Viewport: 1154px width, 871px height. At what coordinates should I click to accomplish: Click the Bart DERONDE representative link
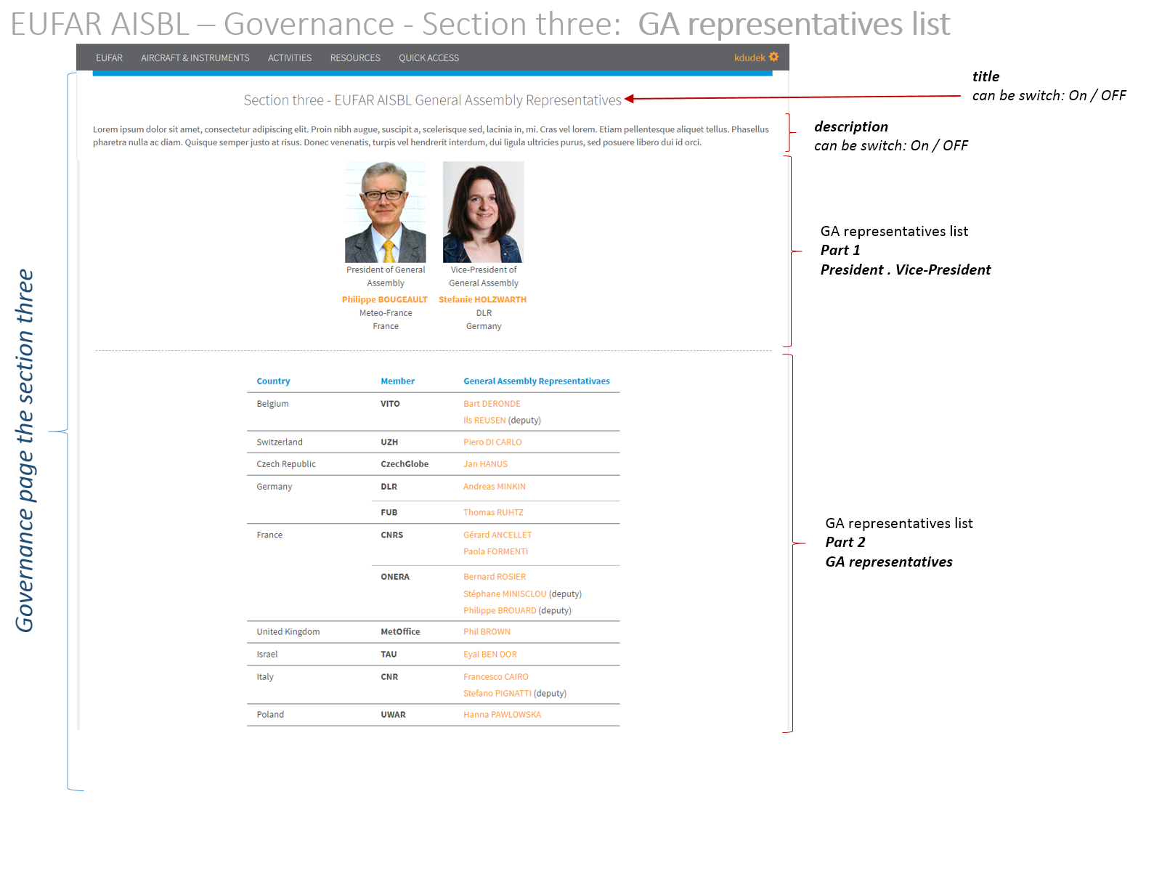(x=492, y=404)
